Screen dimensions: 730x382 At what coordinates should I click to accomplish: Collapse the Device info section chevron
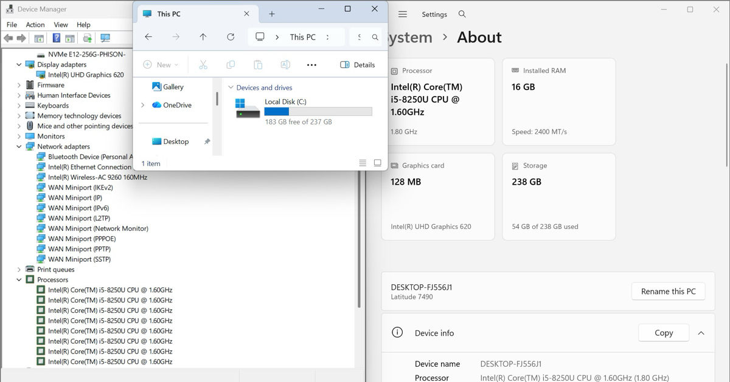[x=701, y=333]
